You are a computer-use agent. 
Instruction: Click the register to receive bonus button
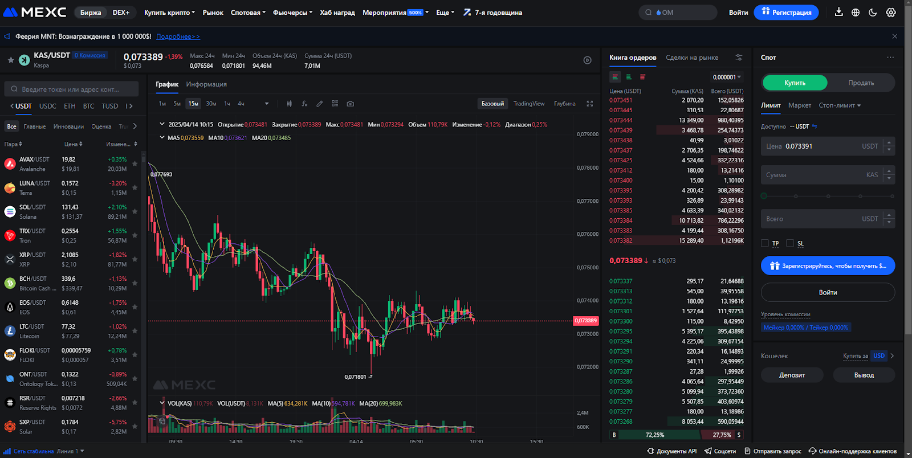pyautogui.click(x=828, y=265)
